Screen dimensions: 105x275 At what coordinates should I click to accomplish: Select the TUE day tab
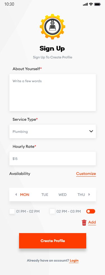pyautogui.click(x=45, y=195)
